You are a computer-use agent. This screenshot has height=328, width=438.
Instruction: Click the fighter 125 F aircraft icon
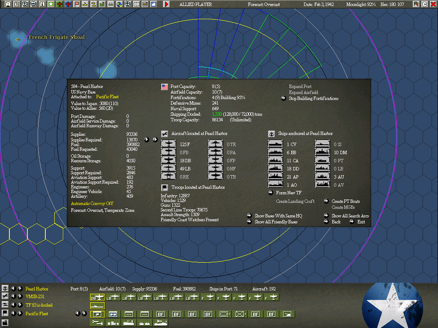tap(169, 144)
